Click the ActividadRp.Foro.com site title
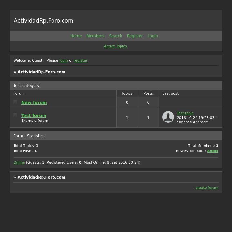 pyautogui.click(x=43, y=21)
